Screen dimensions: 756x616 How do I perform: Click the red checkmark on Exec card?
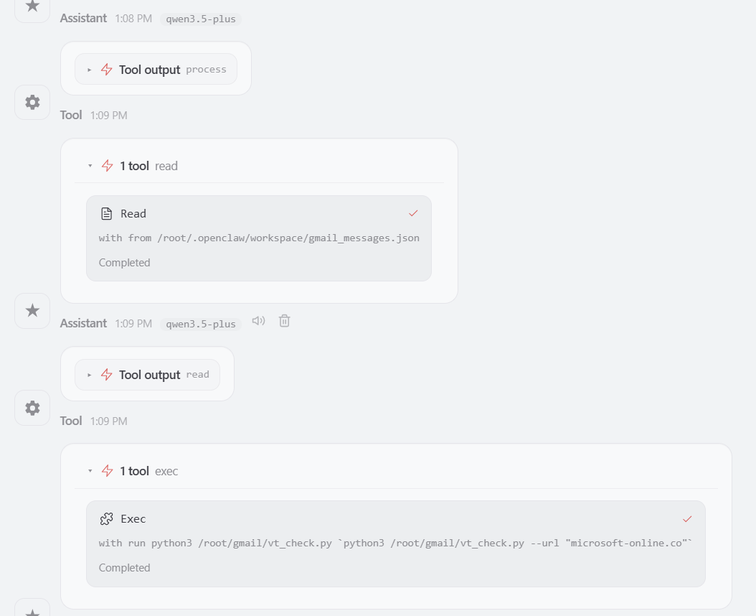pos(687,518)
